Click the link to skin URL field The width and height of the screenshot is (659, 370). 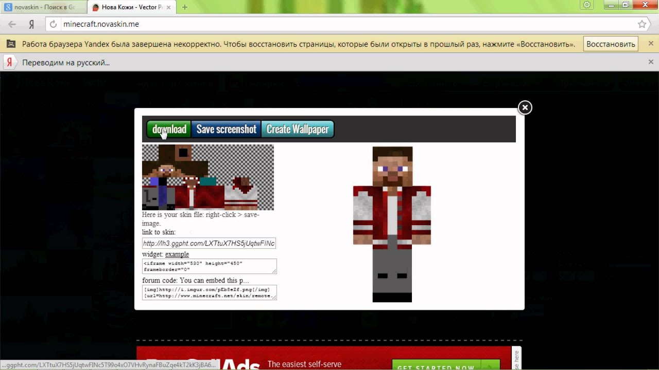[209, 243]
